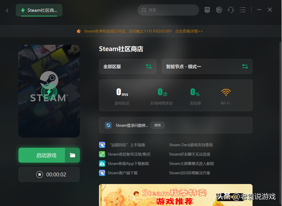
Task: Open the Ubisoft swirl icon in the top bar
Action: pyautogui.click(x=219, y=10)
